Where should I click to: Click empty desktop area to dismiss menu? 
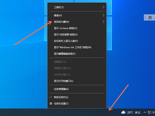[21, 77]
